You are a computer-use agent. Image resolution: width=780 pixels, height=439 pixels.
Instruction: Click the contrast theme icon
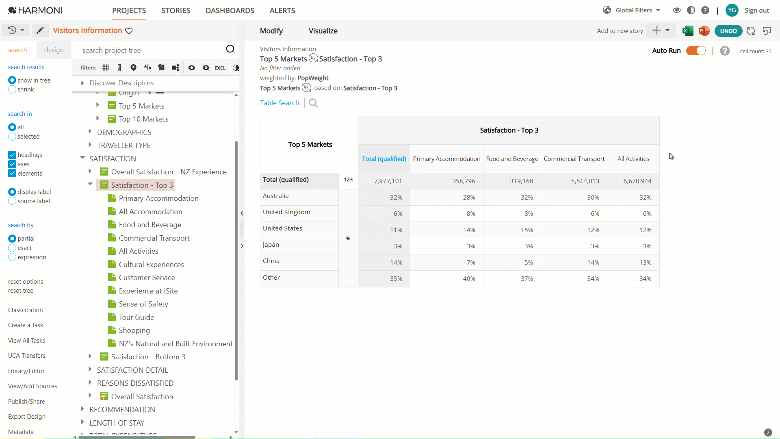[691, 10]
